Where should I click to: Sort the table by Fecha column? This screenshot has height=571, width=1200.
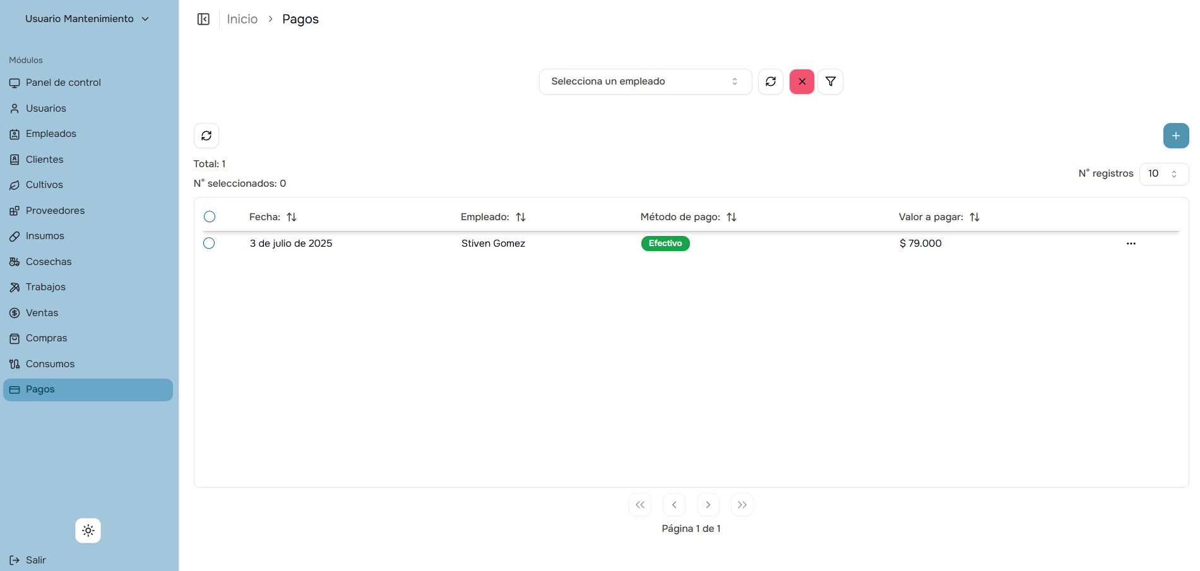click(x=291, y=217)
